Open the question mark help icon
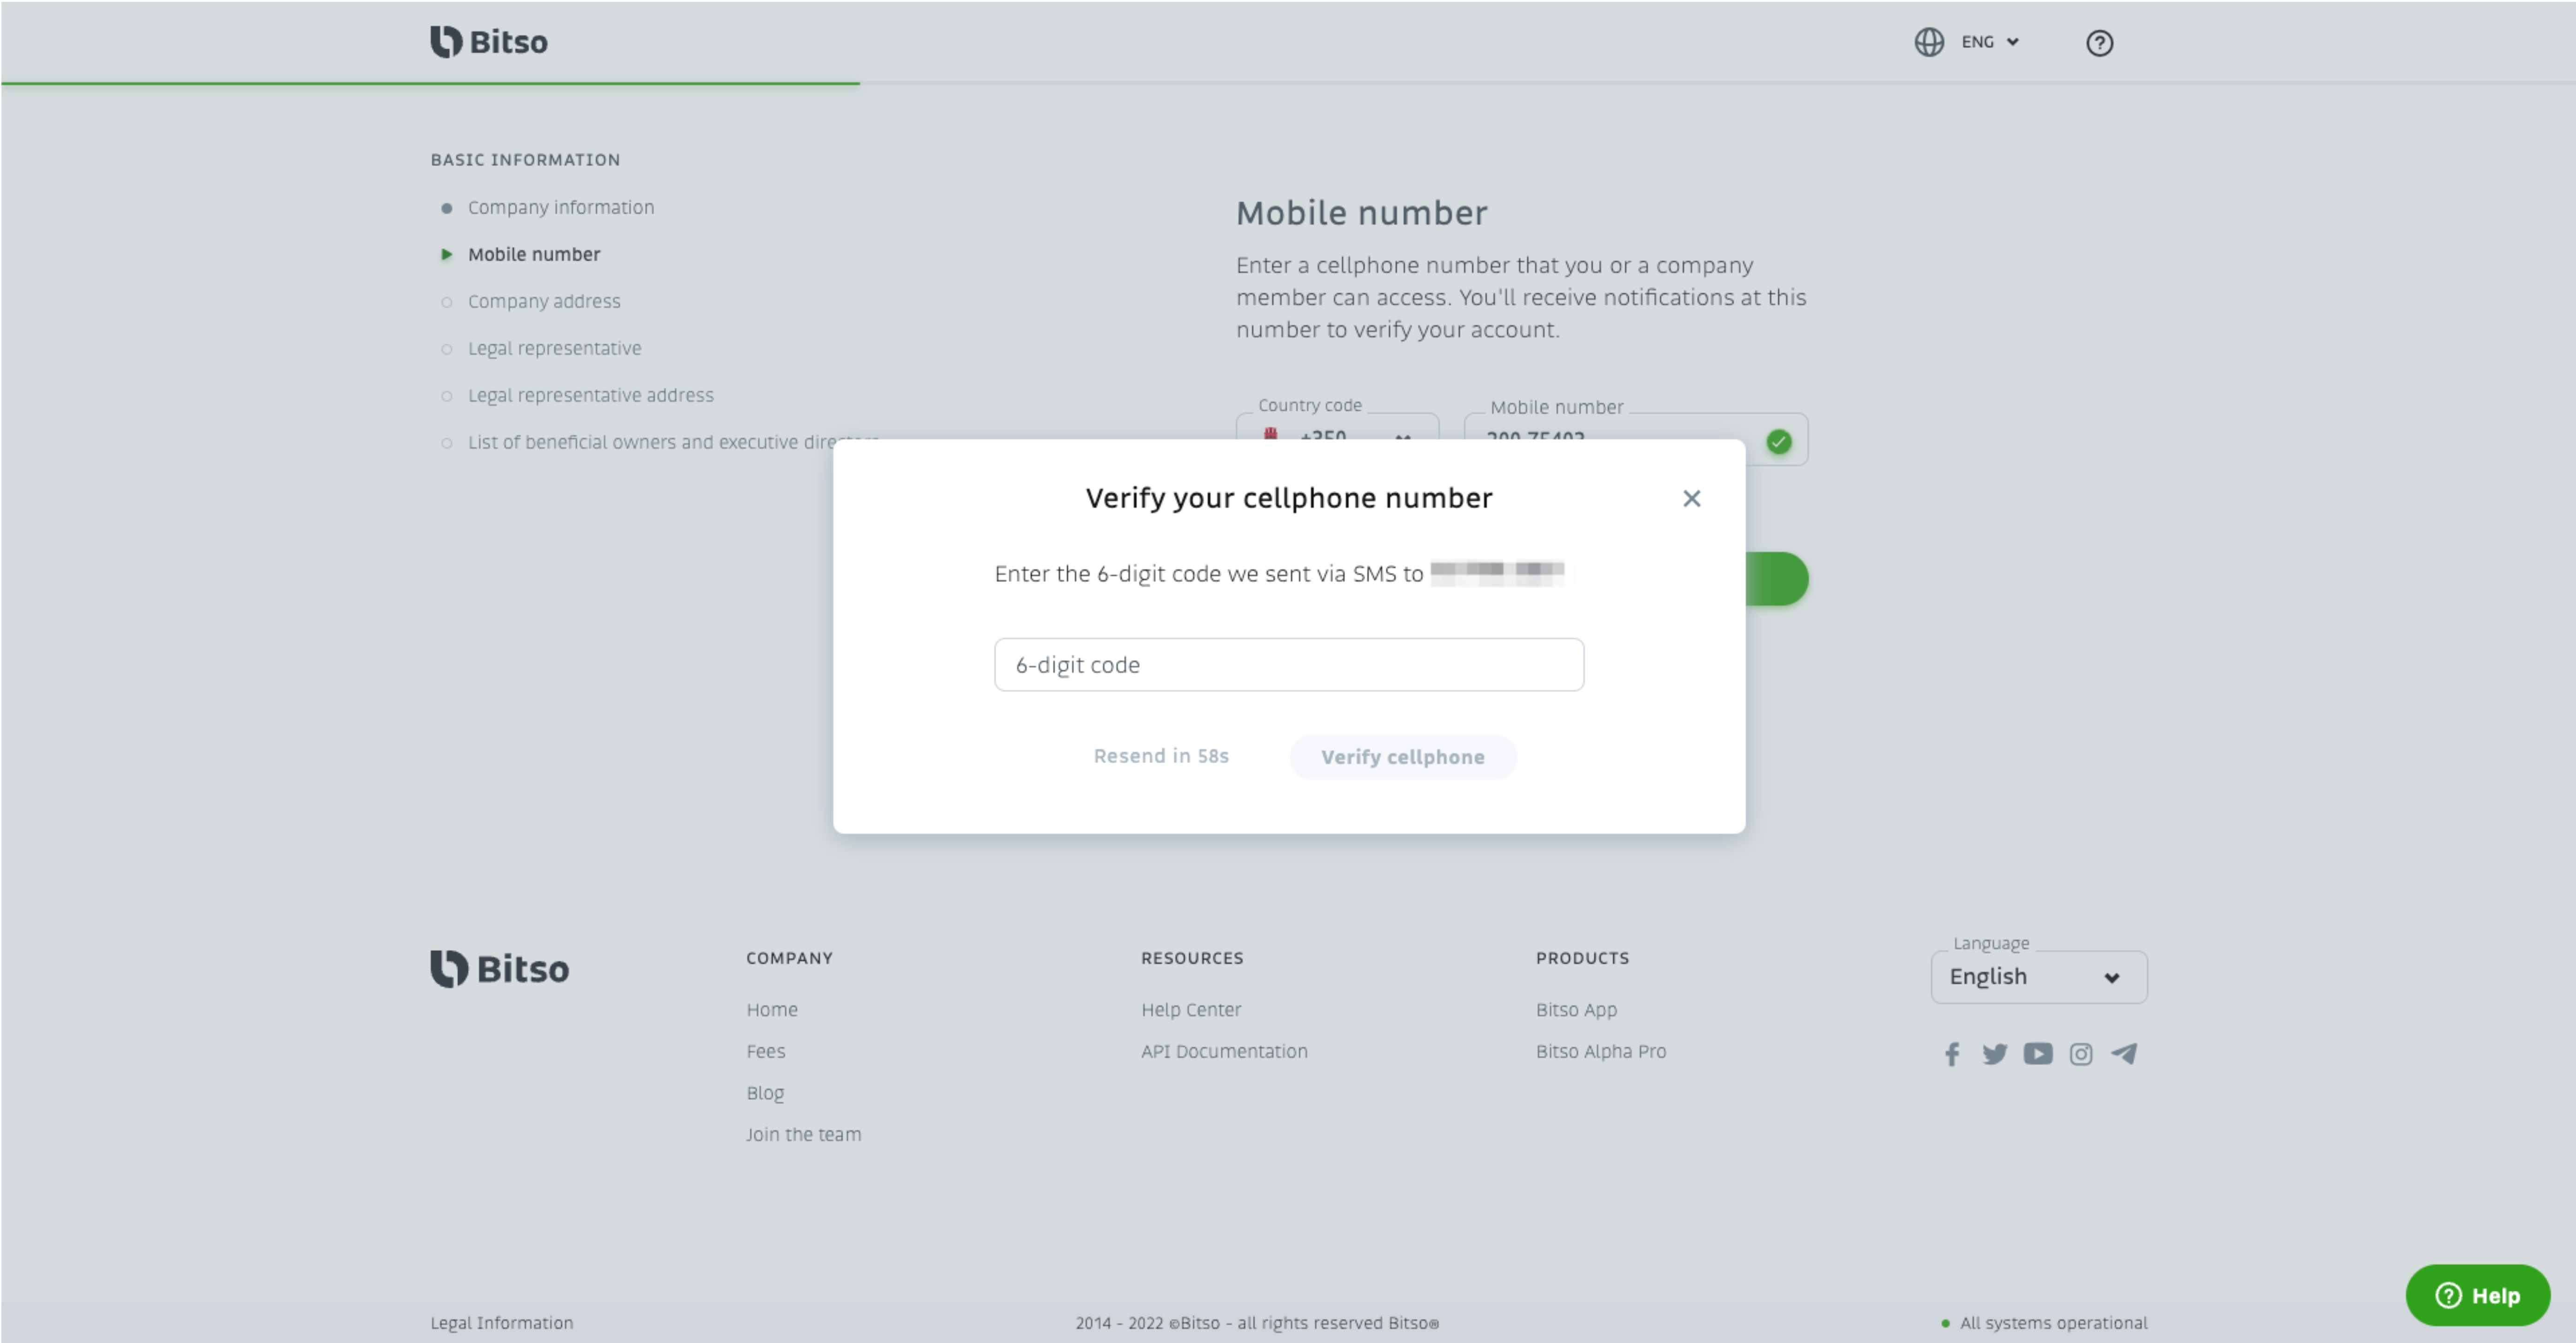The width and height of the screenshot is (2576, 1343). click(2099, 43)
